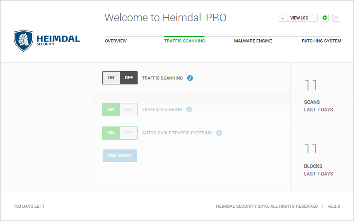
Task: Click the Heimdal Security shield logo
Action: (x=23, y=41)
